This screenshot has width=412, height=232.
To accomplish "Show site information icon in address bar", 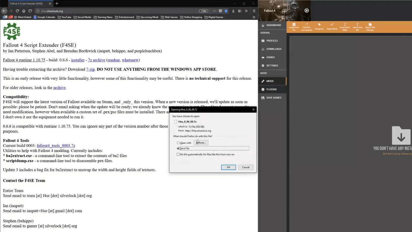I will [38, 11].
